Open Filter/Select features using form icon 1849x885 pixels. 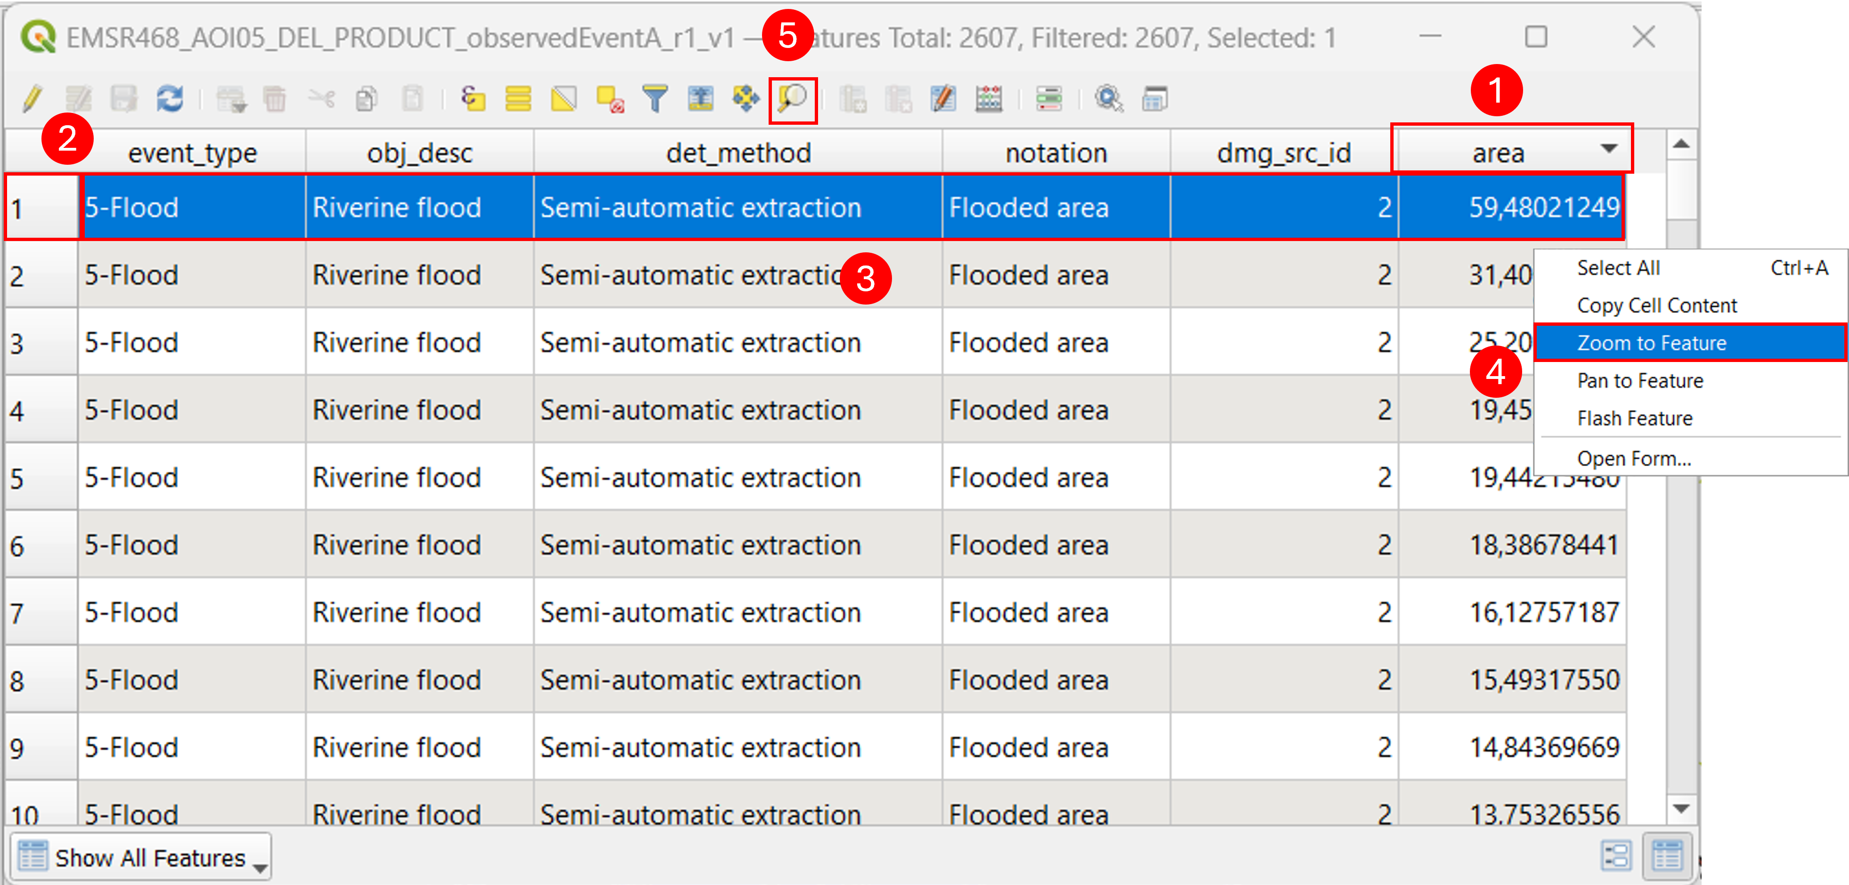tap(655, 99)
